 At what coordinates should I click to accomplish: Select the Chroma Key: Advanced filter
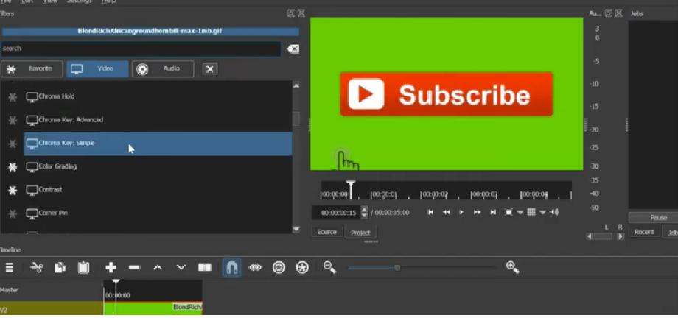coord(158,120)
